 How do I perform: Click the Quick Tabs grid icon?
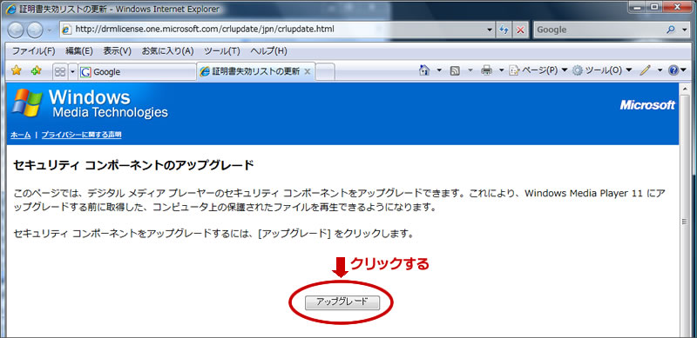pos(59,71)
